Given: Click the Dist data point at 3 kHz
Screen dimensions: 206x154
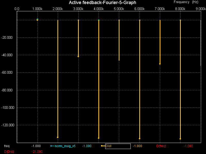Looking at the screenshot, I should coord(78,56).
